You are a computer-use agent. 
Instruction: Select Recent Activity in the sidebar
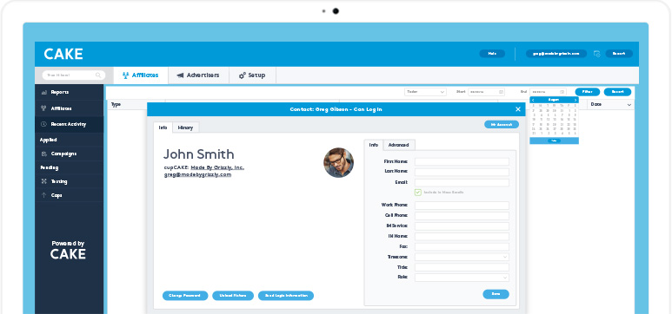[69, 124]
